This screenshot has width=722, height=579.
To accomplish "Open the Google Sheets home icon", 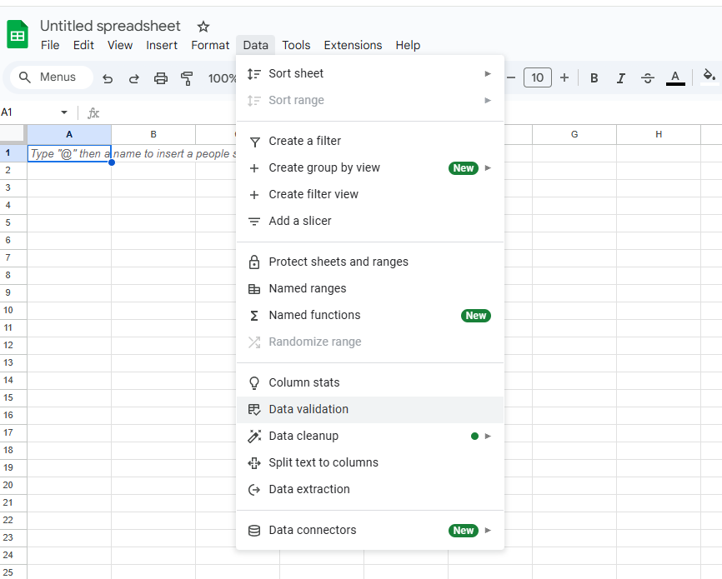I will coord(18,35).
